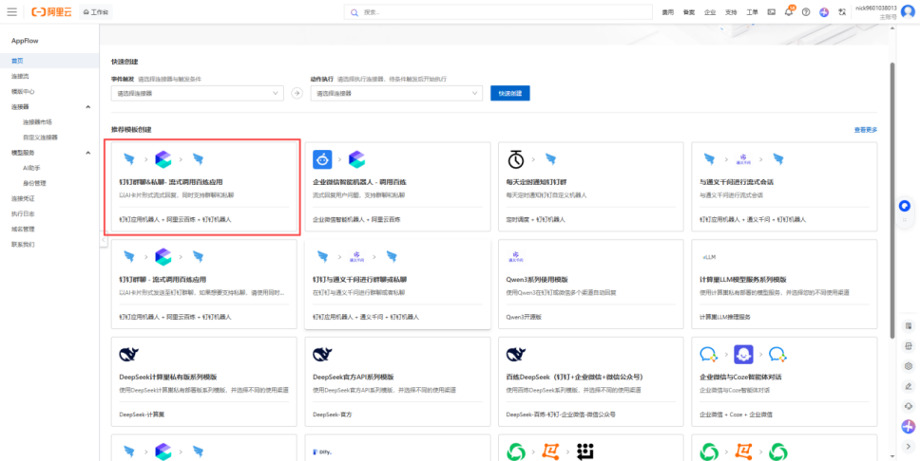Screen dimensions: 920x461
Task: Open the 企业 top menu
Action: point(710,11)
